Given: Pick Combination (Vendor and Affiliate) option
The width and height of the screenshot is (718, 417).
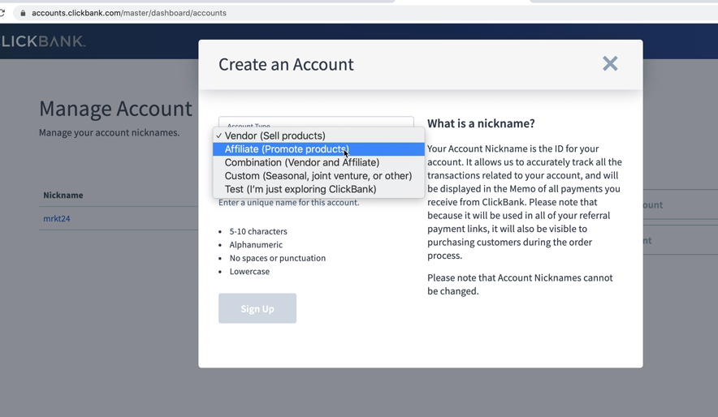Looking at the screenshot, I should [x=318, y=162].
